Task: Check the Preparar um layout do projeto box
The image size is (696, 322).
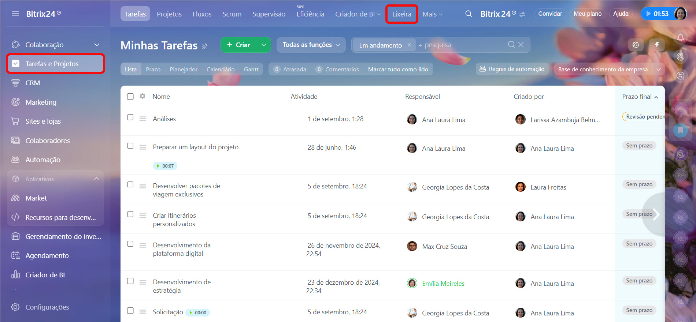Action: coord(130,146)
